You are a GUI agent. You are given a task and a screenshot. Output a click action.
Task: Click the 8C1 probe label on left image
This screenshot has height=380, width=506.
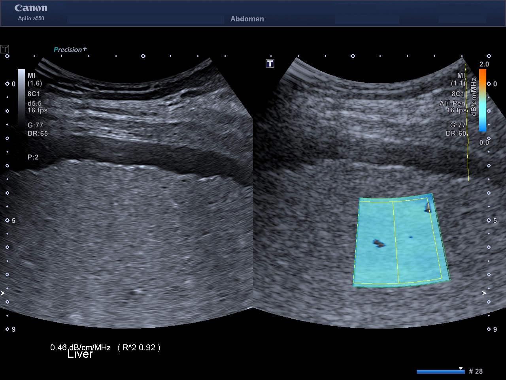34,94
